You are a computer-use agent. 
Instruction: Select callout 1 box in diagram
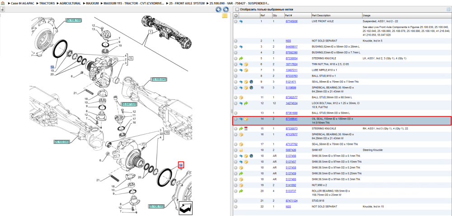point(150,32)
